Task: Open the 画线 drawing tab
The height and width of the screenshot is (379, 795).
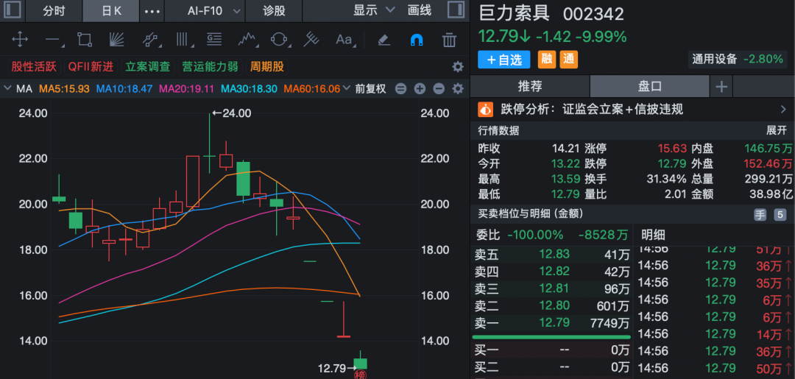Action: (x=420, y=10)
